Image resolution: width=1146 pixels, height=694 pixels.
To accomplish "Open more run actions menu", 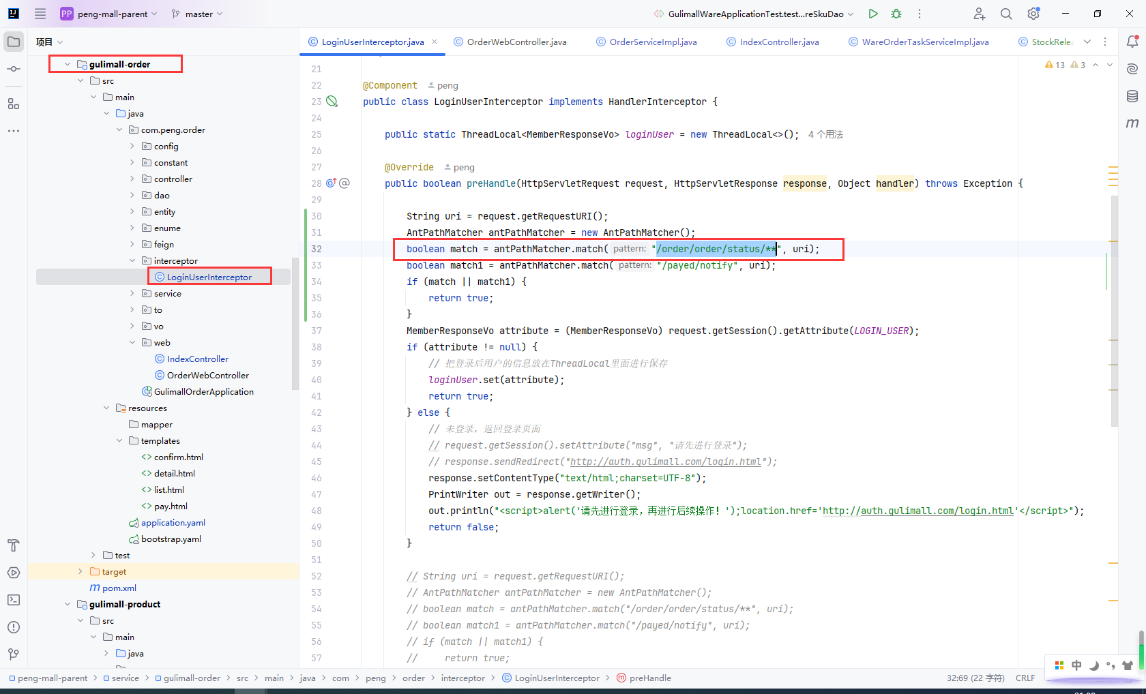I will tap(920, 14).
